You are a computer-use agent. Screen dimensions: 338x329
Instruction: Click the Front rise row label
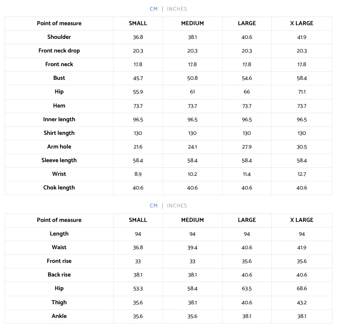click(59, 261)
